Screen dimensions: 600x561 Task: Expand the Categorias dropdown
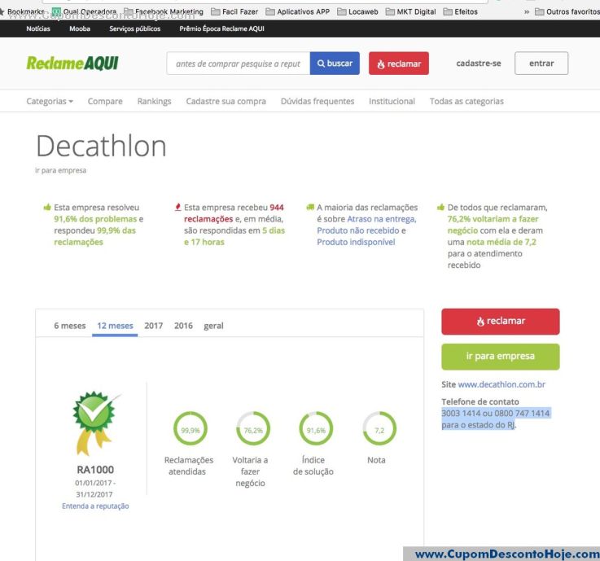tap(50, 102)
